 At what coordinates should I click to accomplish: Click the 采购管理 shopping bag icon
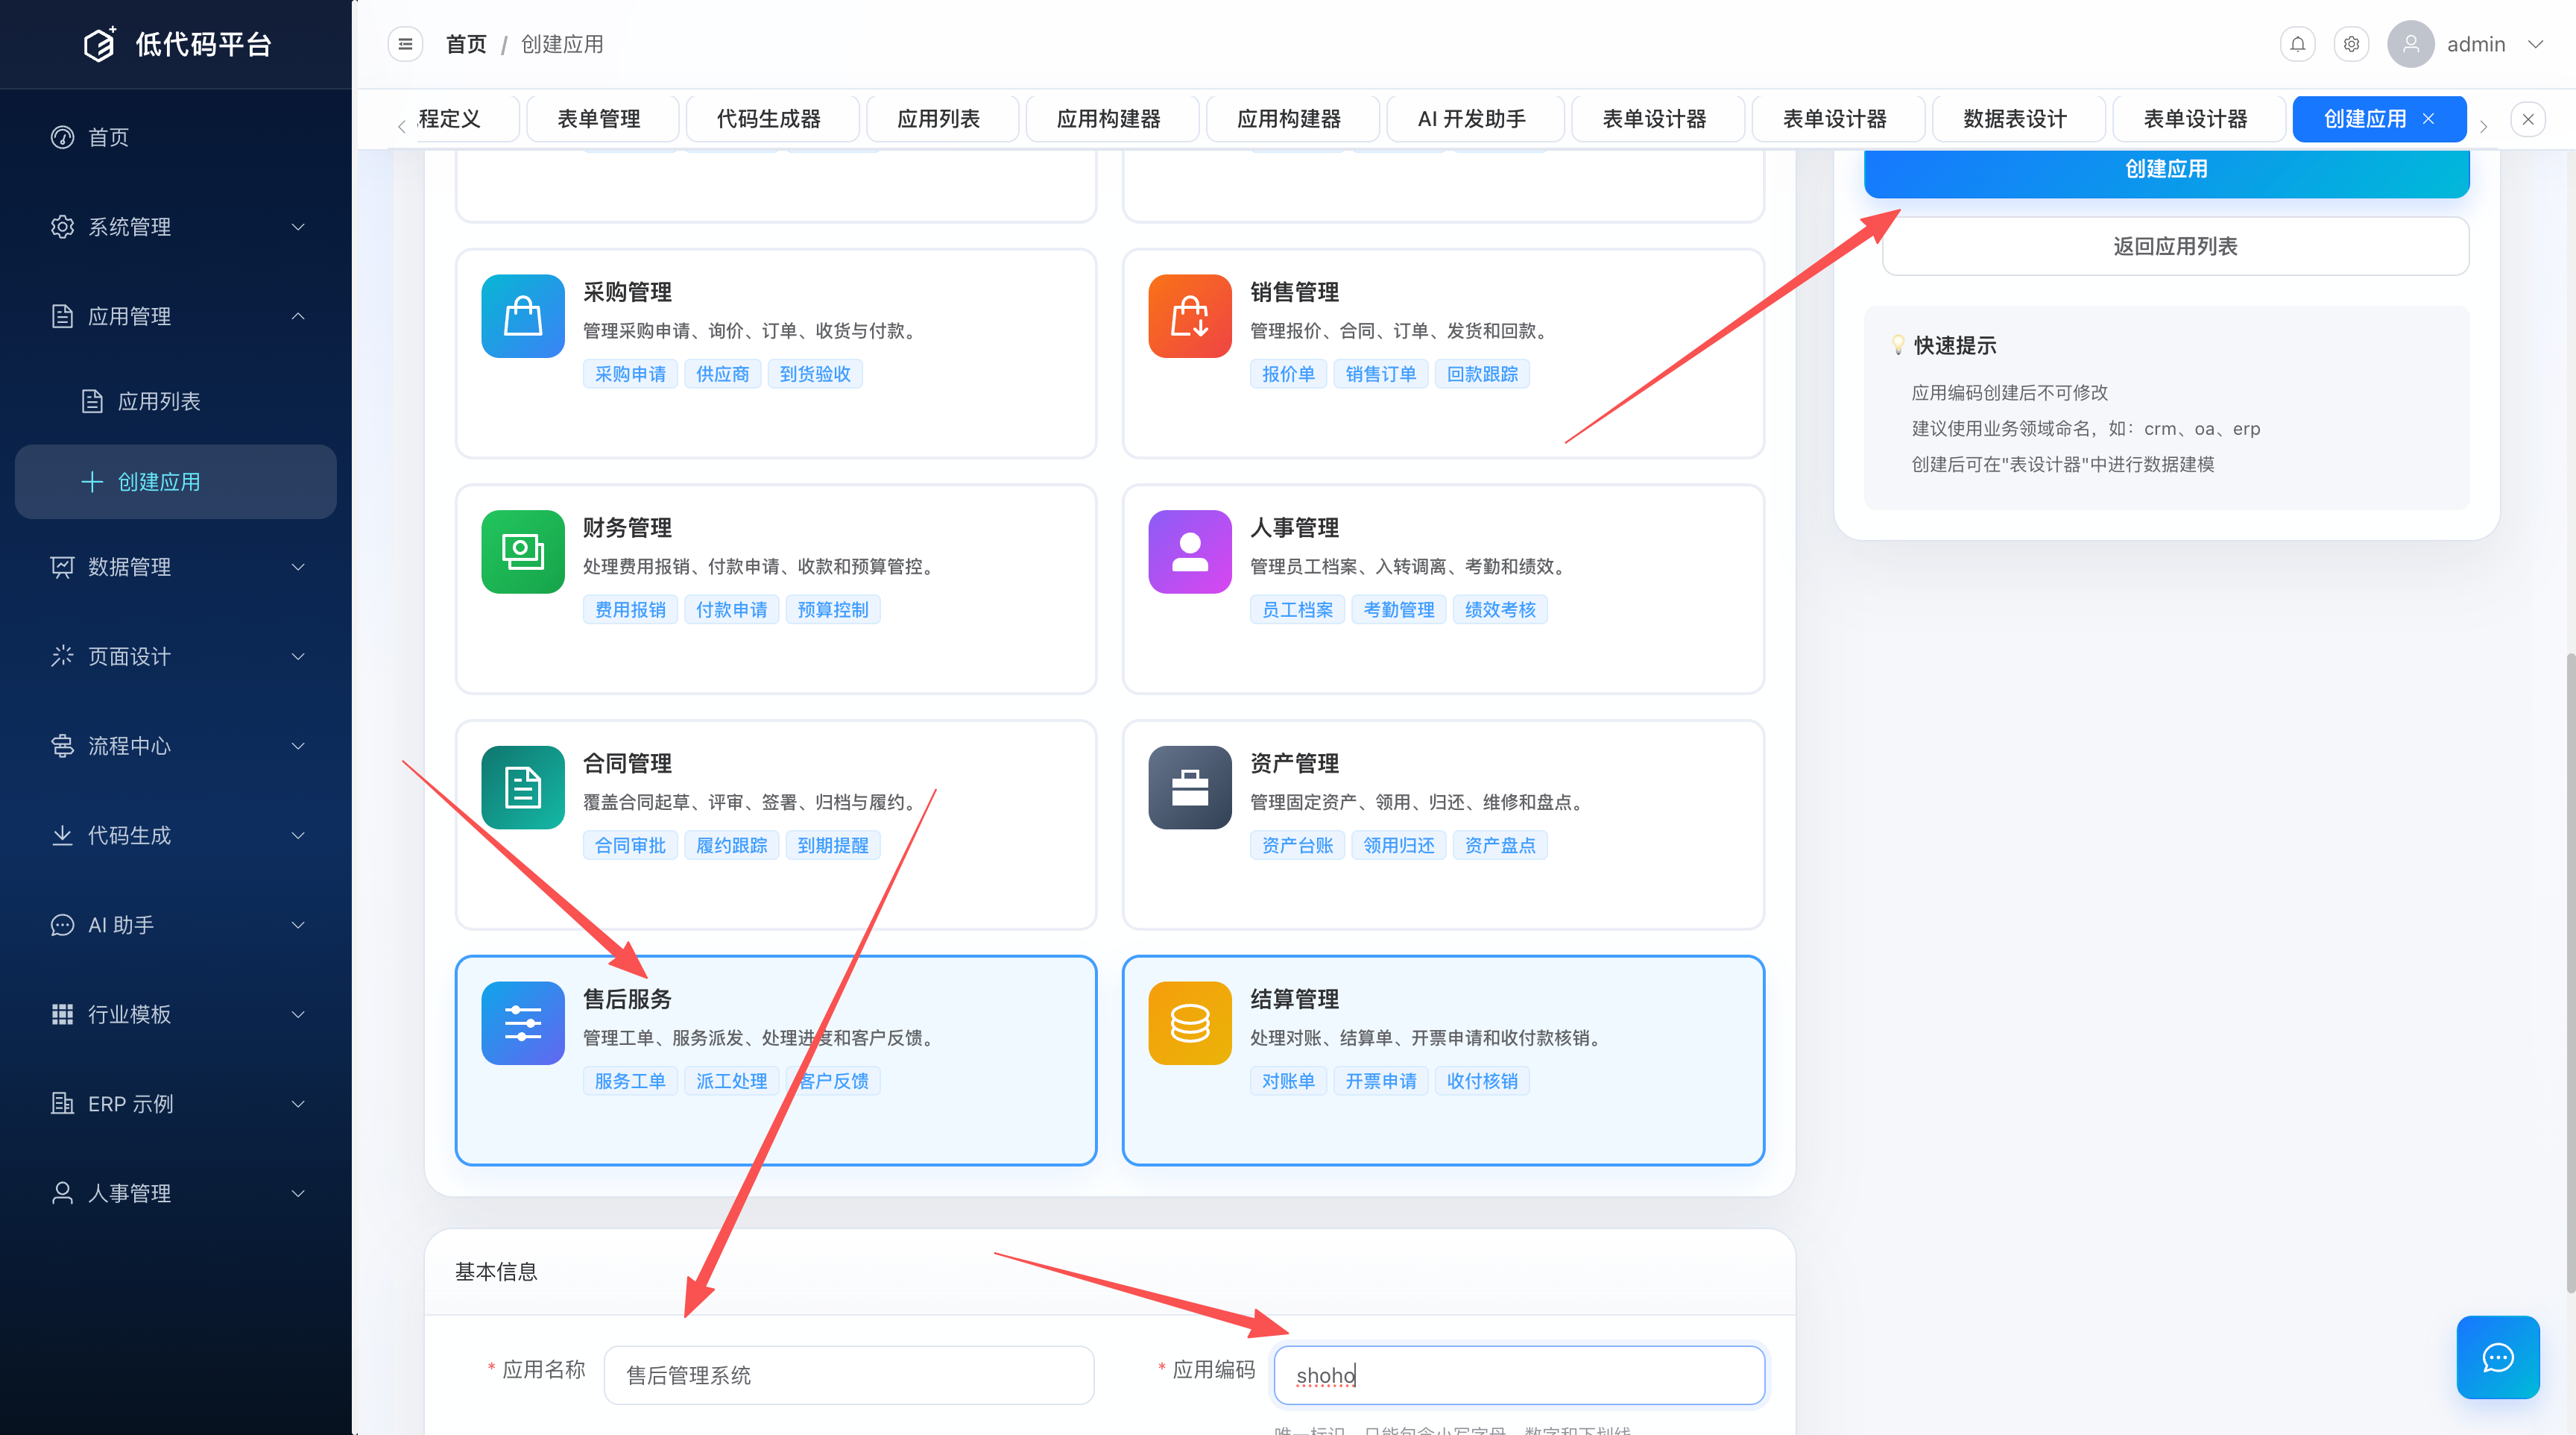[x=523, y=316]
